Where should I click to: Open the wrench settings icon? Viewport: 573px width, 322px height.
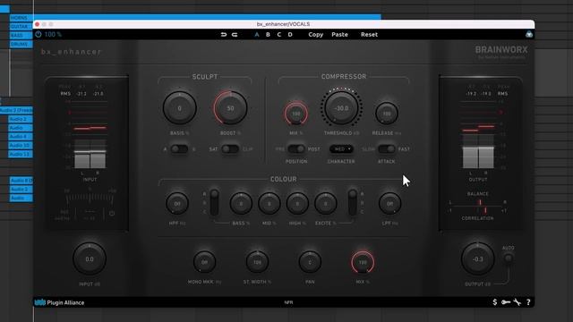[517, 302]
